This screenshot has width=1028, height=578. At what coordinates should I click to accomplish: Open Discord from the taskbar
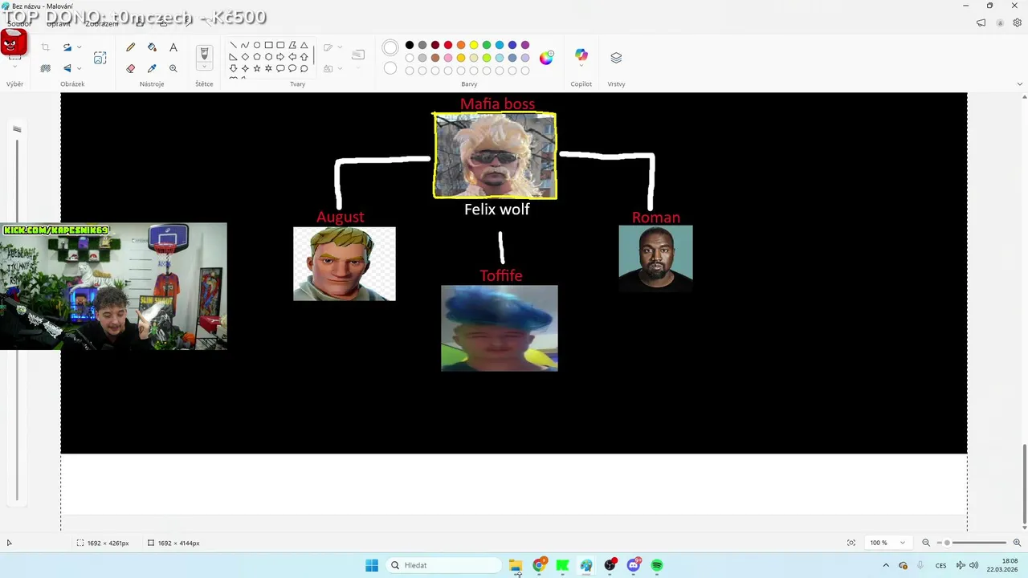(x=634, y=565)
